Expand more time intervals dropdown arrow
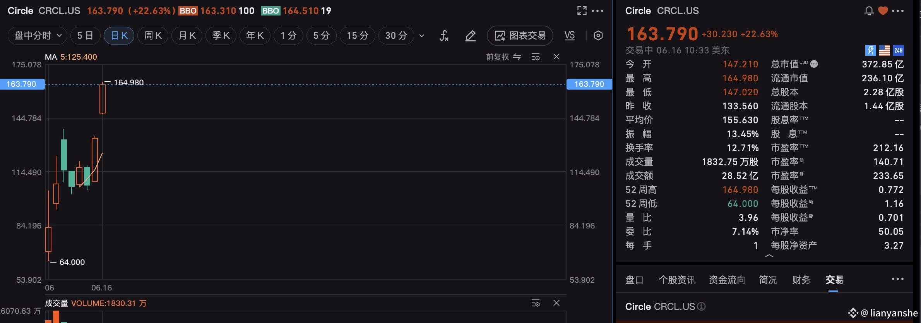Image resolution: width=921 pixels, height=323 pixels. (422, 36)
